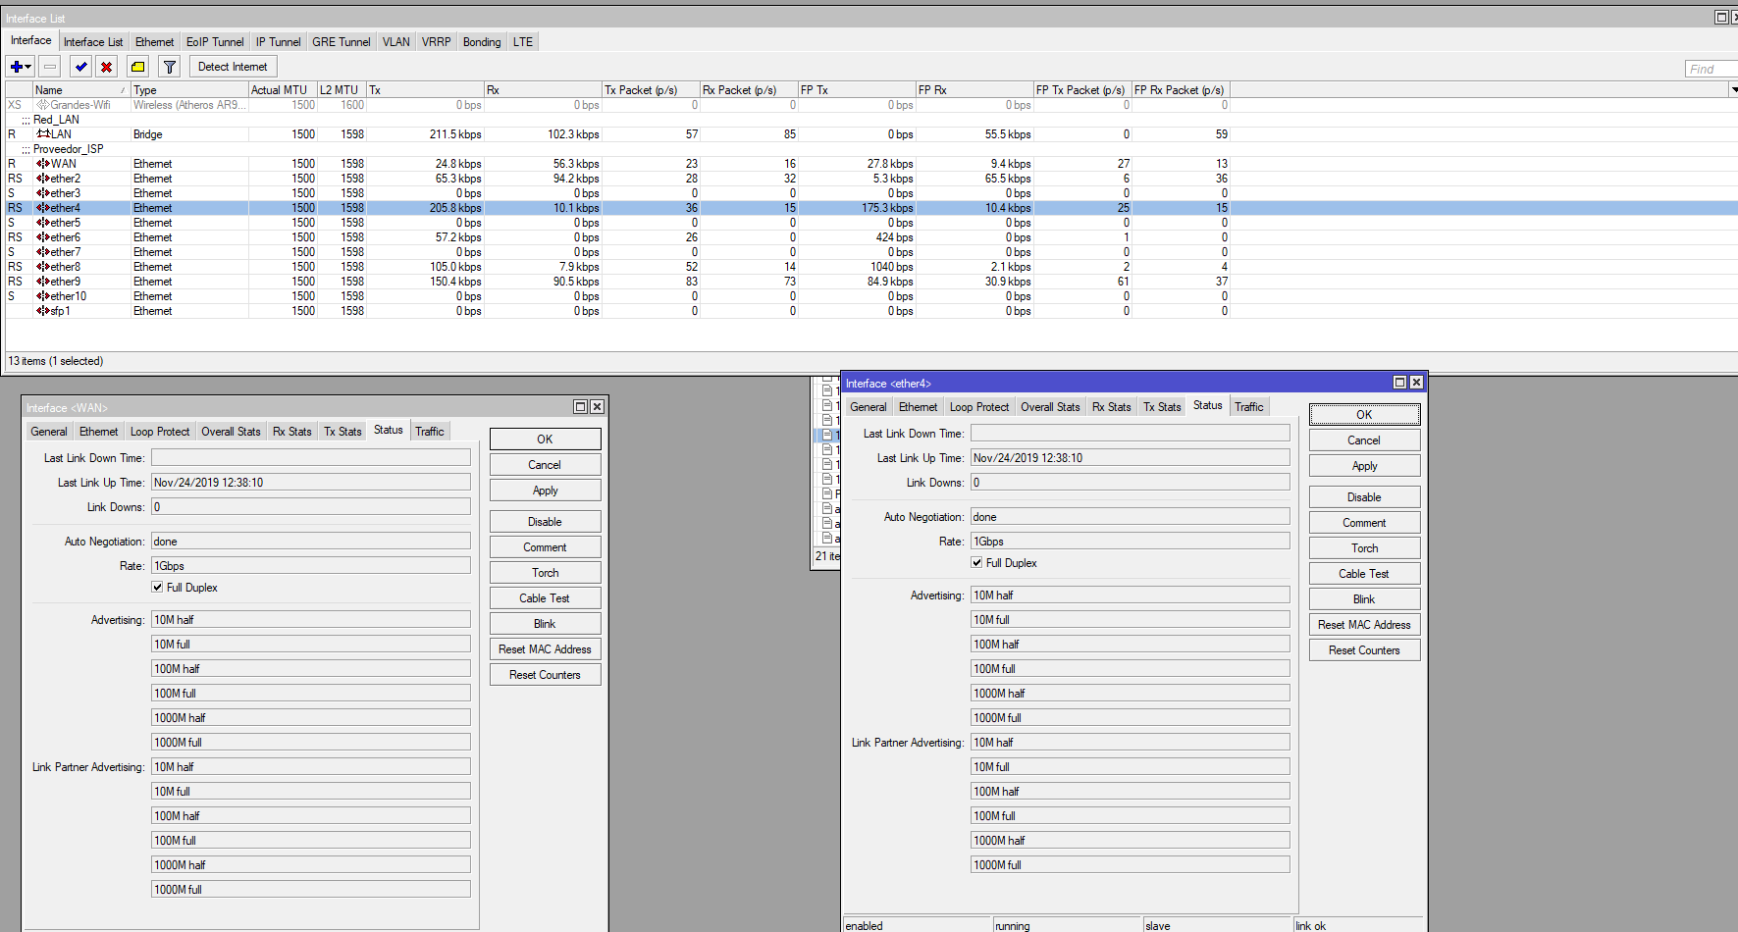1738x932 pixels.
Task: Open the Add dropdown arrow beside plus
Action: [28, 67]
